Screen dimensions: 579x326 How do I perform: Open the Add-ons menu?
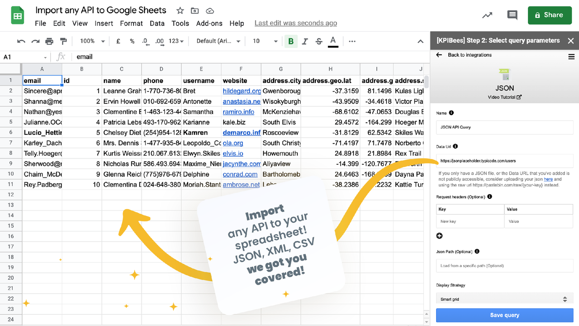pyautogui.click(x=209, y=24)
